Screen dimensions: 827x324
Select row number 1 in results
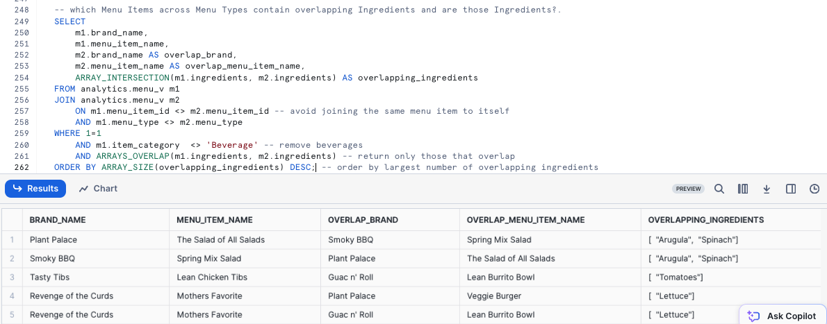click(12, 240)
